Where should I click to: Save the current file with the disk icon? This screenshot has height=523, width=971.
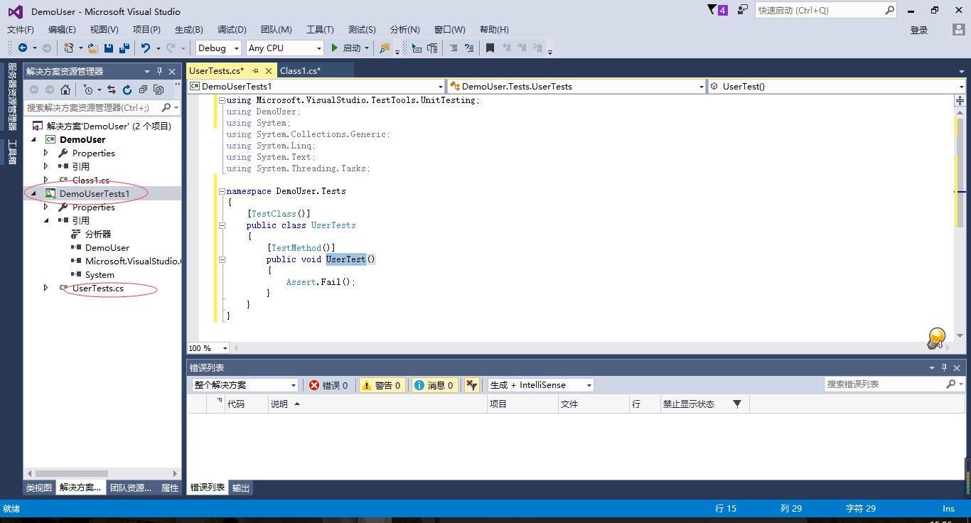click(x=109, y=48)
